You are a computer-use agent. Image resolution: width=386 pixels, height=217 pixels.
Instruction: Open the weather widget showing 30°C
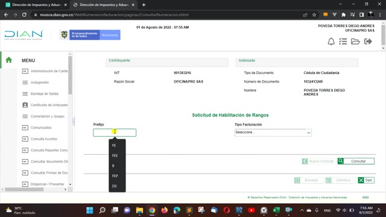[x=21, y=210]
